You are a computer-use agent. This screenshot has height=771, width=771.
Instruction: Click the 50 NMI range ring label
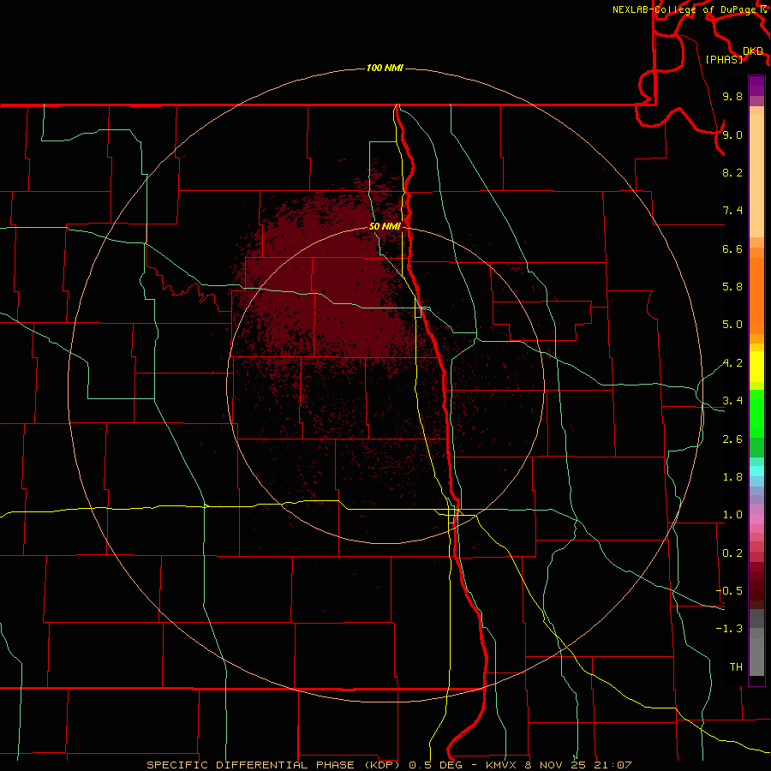385,226
